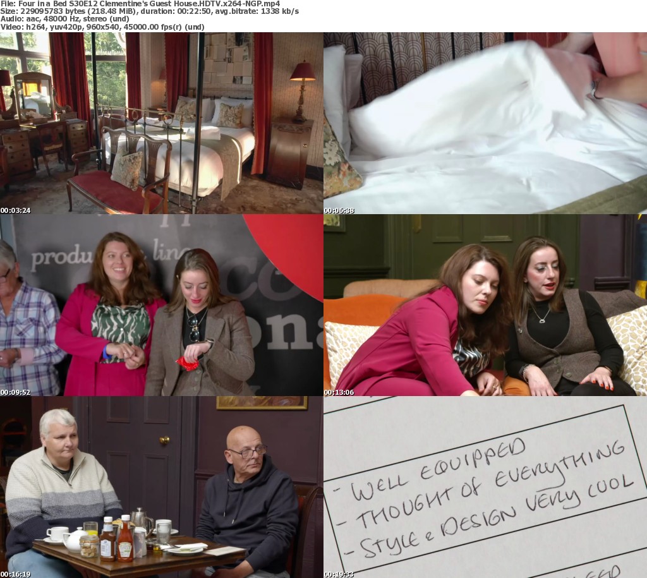Click the red bedside lamp in bedroom
Viewport: 647px width, 578px height.
(x=303, y=73)
